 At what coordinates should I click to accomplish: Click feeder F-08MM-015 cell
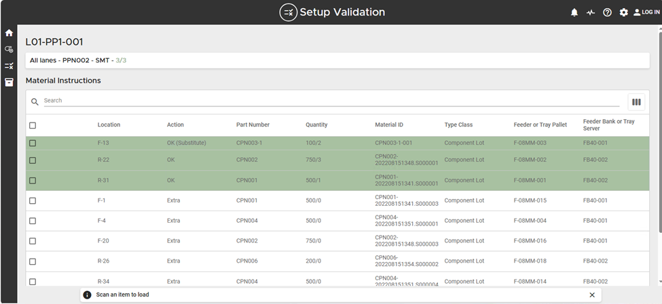point(530,200)
